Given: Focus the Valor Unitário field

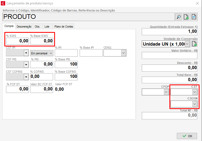Looking at the screenshot, I should [169, 56].
